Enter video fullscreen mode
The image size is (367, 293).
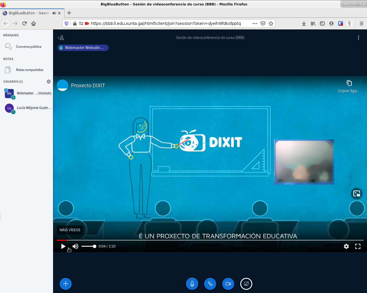[x=358, y=246]
